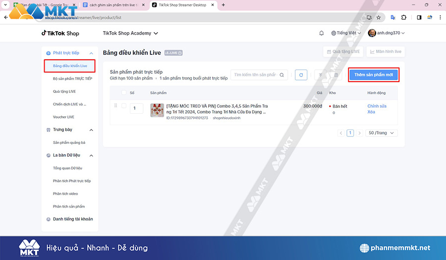Select Bảng điều khiển Live in sidebar
Image resolution: width=446 pixels, height=260 pixels.
coord(70,66)
